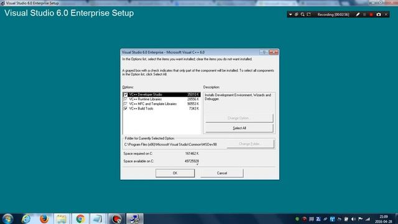Select the VC++ MFC and Template Libraries row text
The width and height of the screenshot is (398, 224).
click(x=153, y=104)
